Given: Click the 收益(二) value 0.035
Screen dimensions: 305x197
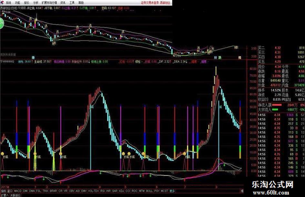Looking at the screenshot, I should [x=277, y=100].
